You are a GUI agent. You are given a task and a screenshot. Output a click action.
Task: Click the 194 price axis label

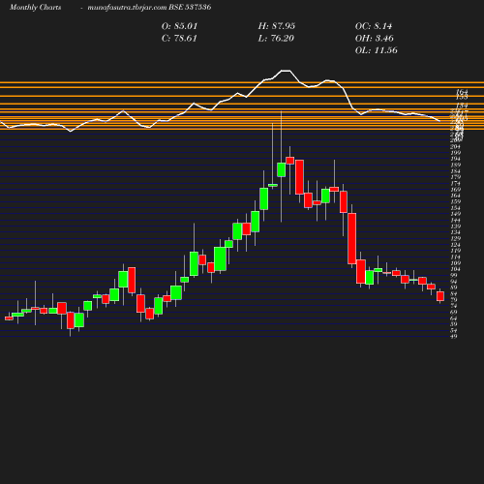click(x=455, y=159)
